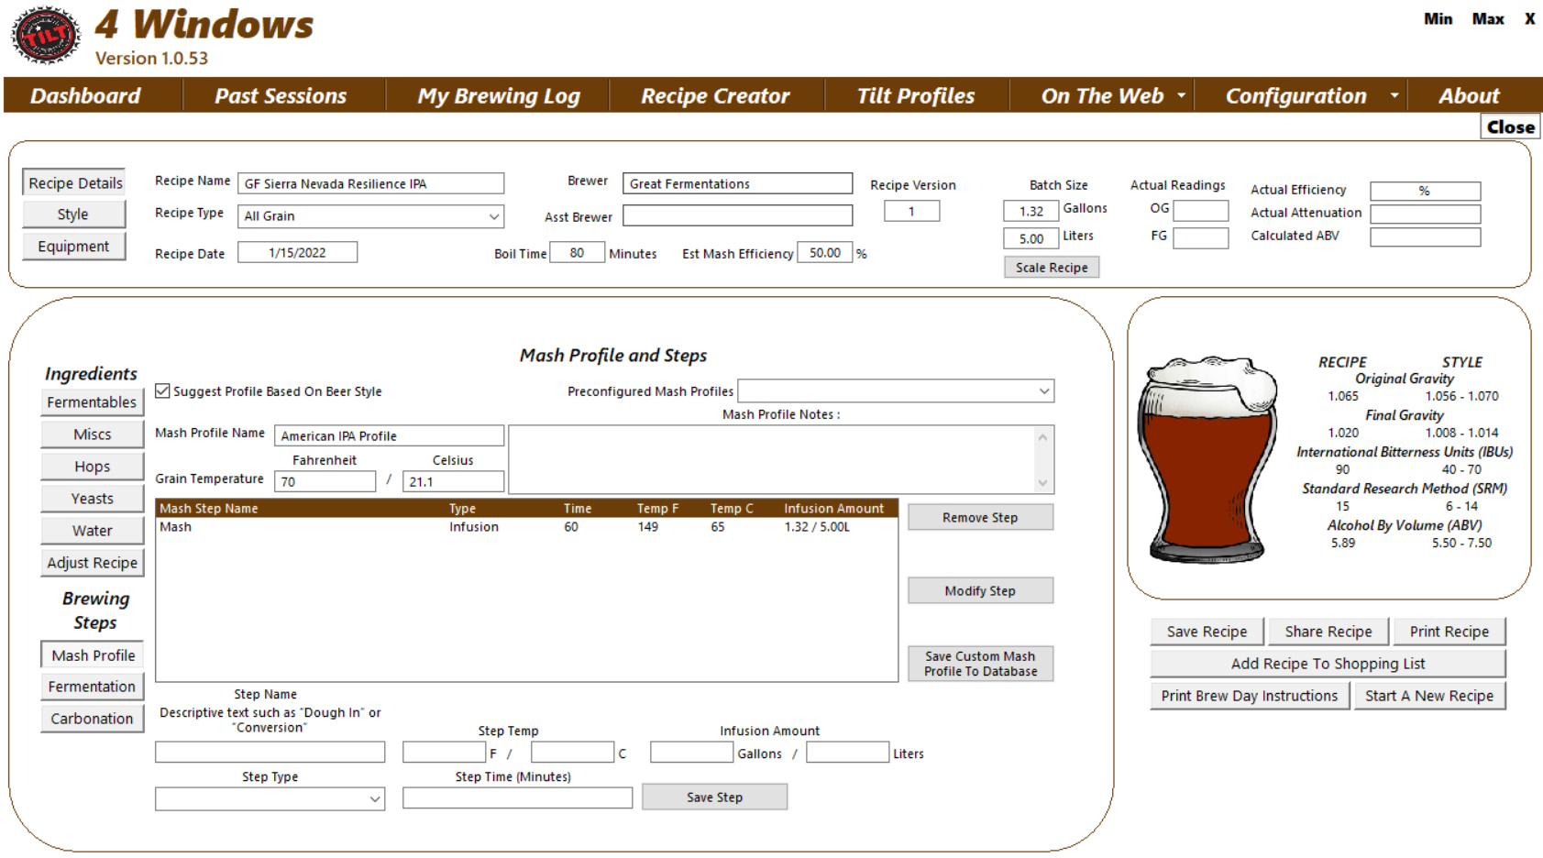Click the Asst Brewer field
The height and width of the screenshot is (858, 1543).
coord(737,215)
